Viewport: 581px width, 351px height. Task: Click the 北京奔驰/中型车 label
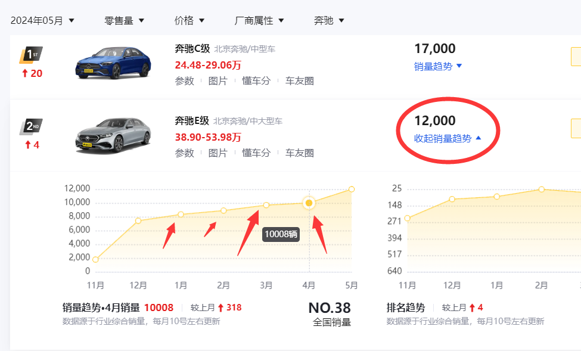244,49
